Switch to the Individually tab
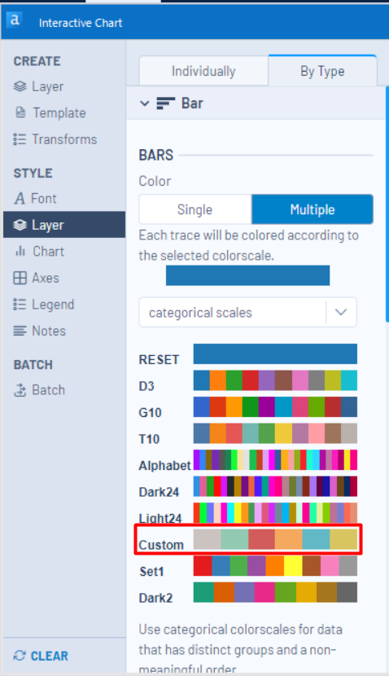 click(x=203, y=71)
